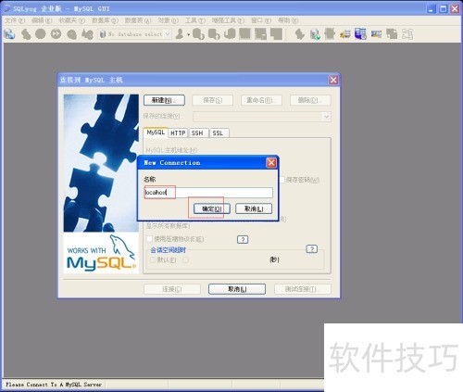Click the user manager person icon

coord(180,33)
